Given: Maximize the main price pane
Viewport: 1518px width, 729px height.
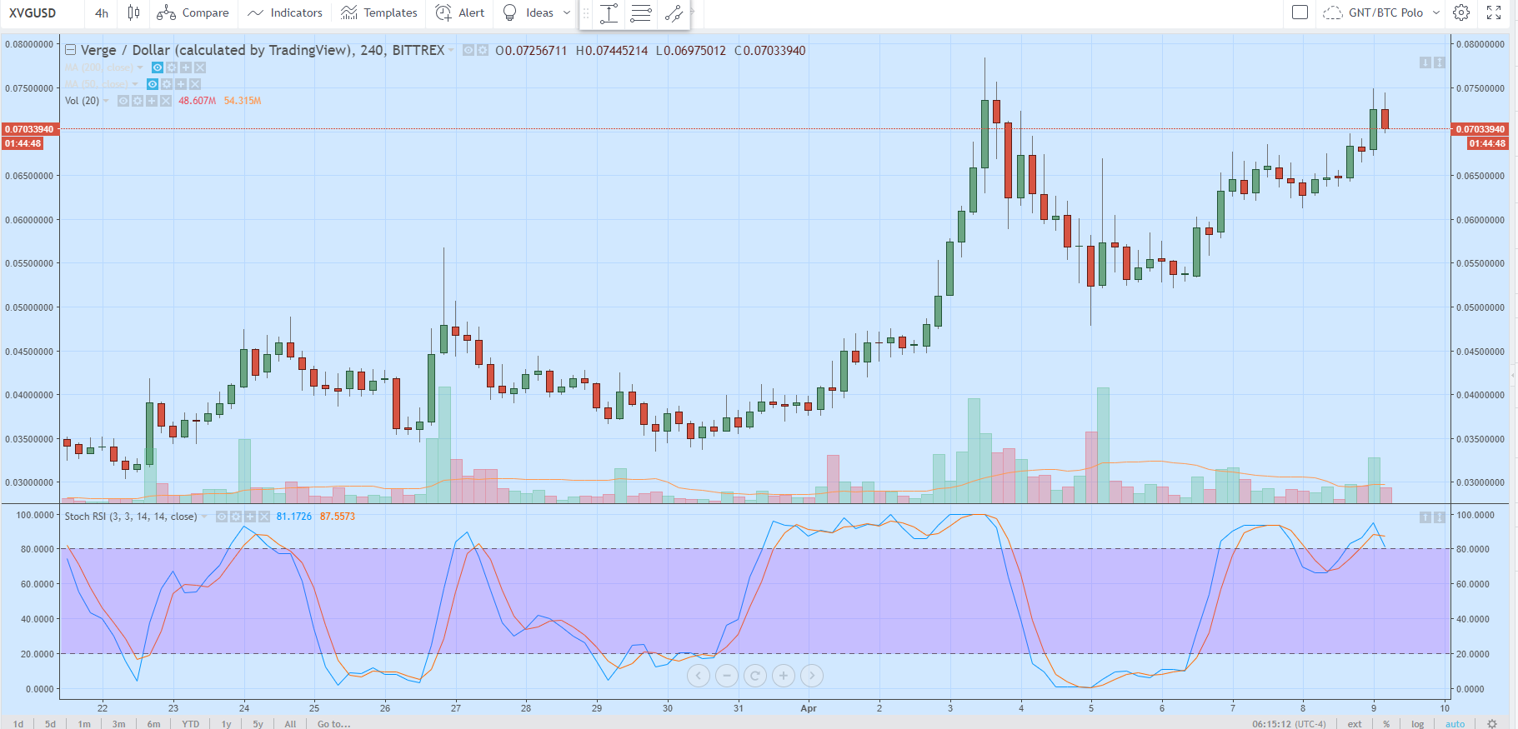Looking at the screenshot, I should tap(1440, 62).
